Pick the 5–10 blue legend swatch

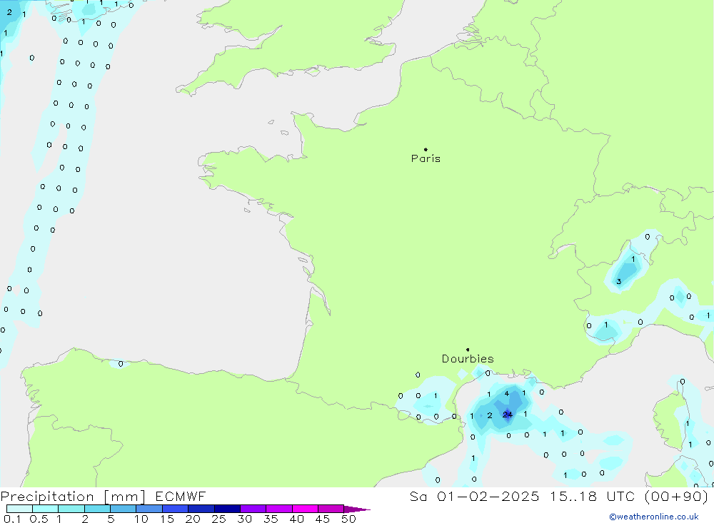coord(123,509)
